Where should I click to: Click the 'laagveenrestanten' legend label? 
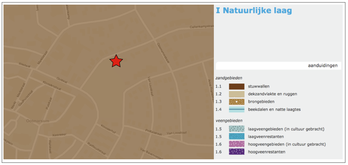click(266, 136)
